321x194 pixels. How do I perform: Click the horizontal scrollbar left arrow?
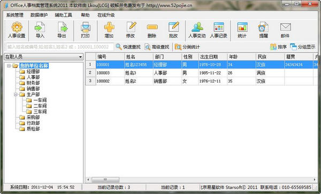pos(88,180)
